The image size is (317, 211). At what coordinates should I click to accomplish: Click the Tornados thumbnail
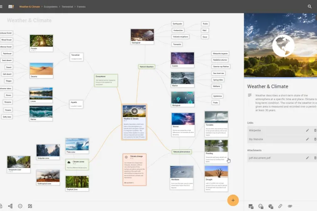point(216,117)
